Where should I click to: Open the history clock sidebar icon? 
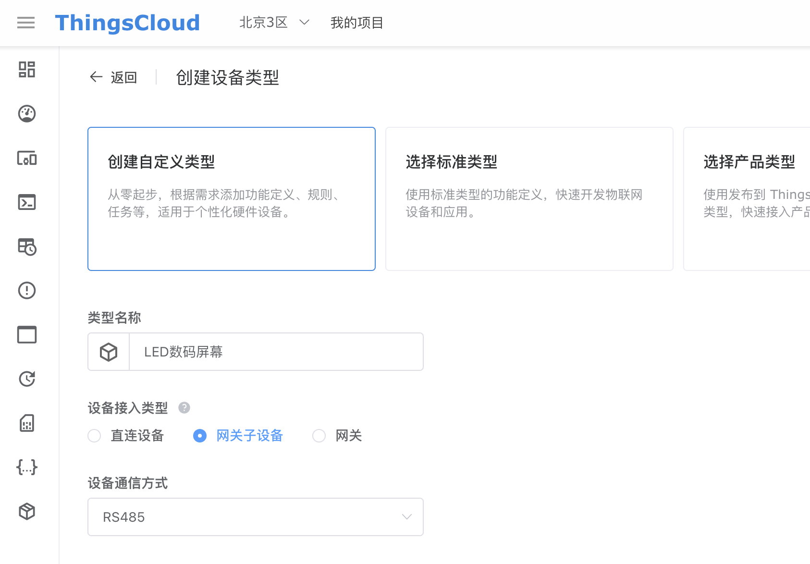[27, 379]
